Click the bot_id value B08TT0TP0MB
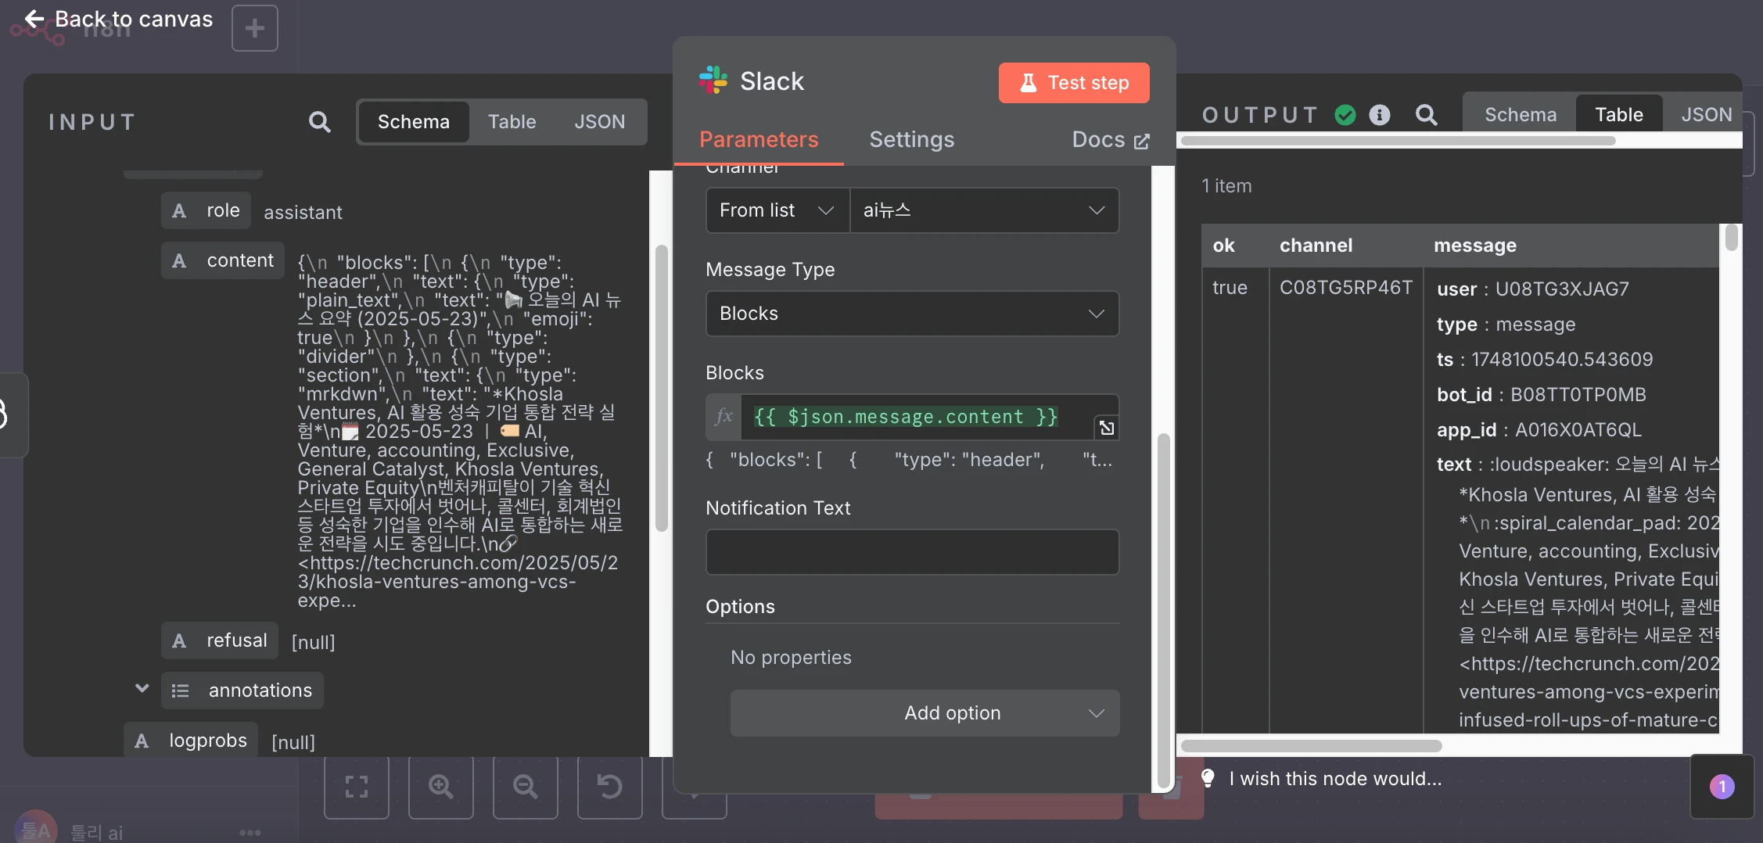Viewport: 1763px width, 843px height. click(1578, 395)
